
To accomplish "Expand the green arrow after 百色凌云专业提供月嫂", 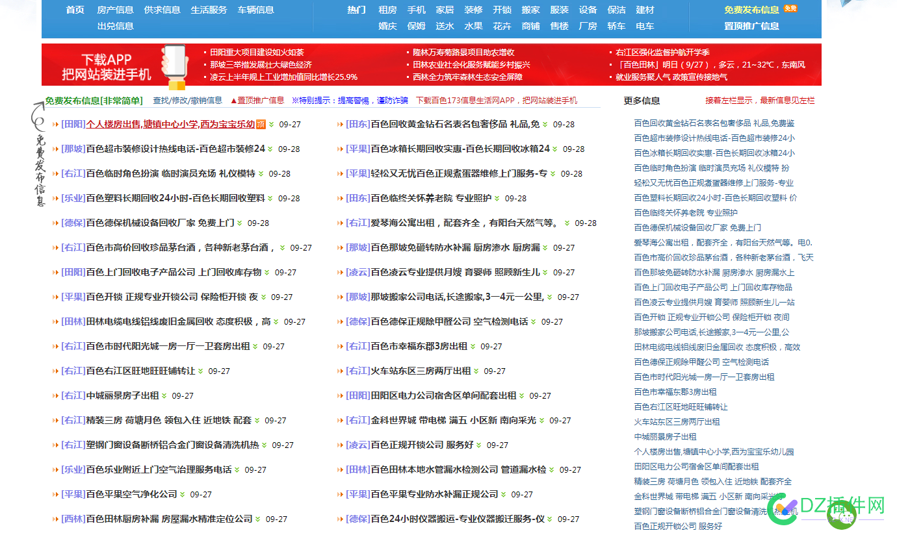I will click(545, 273).
